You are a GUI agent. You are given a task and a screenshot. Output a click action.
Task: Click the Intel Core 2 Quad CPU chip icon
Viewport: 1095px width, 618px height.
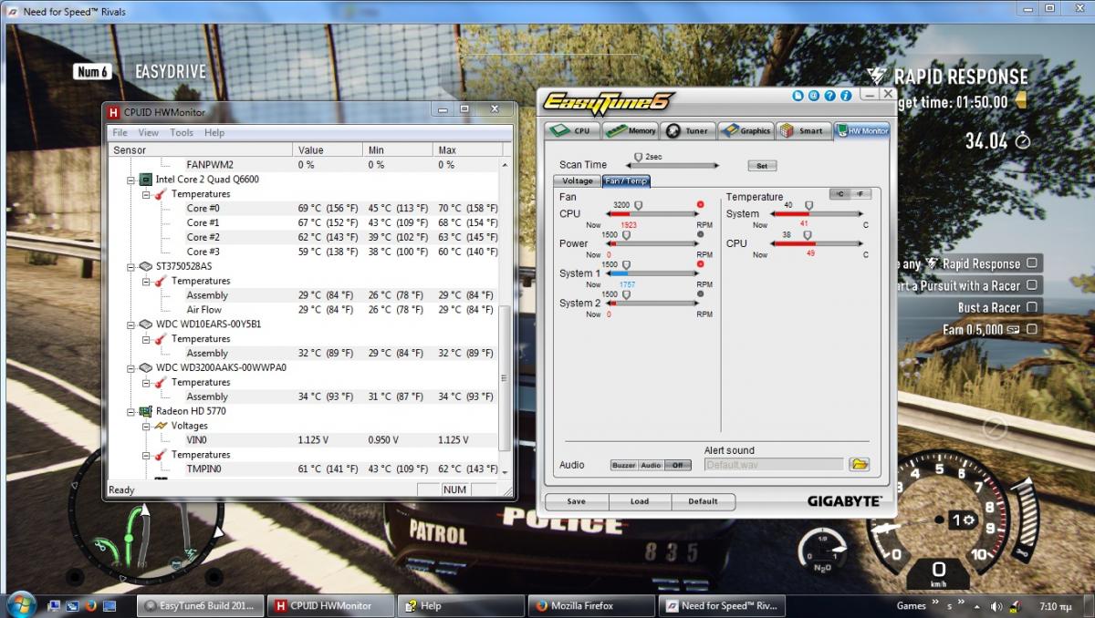coord(145,180)
